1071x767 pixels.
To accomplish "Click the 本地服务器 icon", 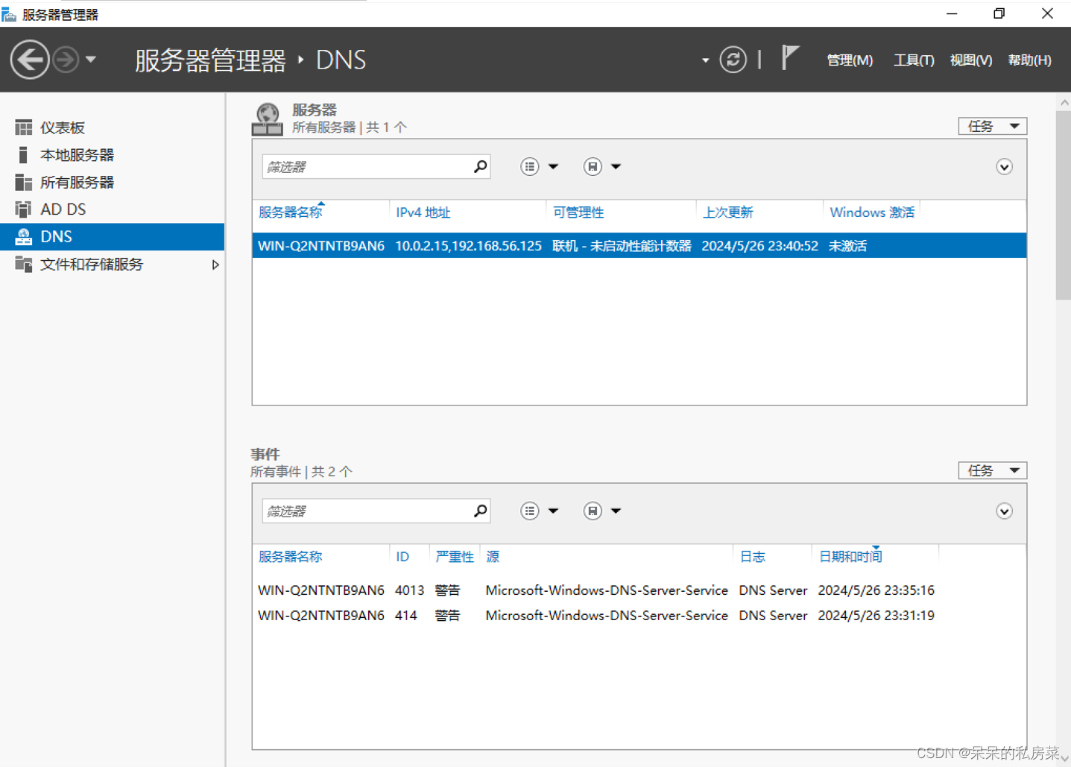I will point(23,155).
